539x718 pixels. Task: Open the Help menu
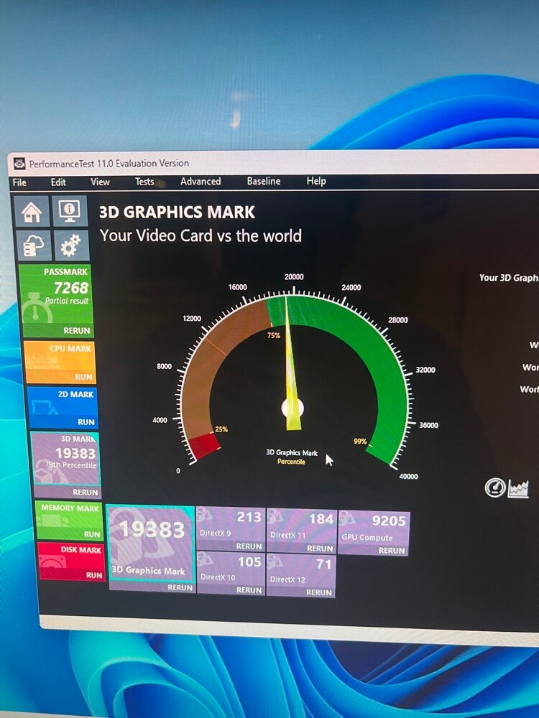[x=316, y=180]
